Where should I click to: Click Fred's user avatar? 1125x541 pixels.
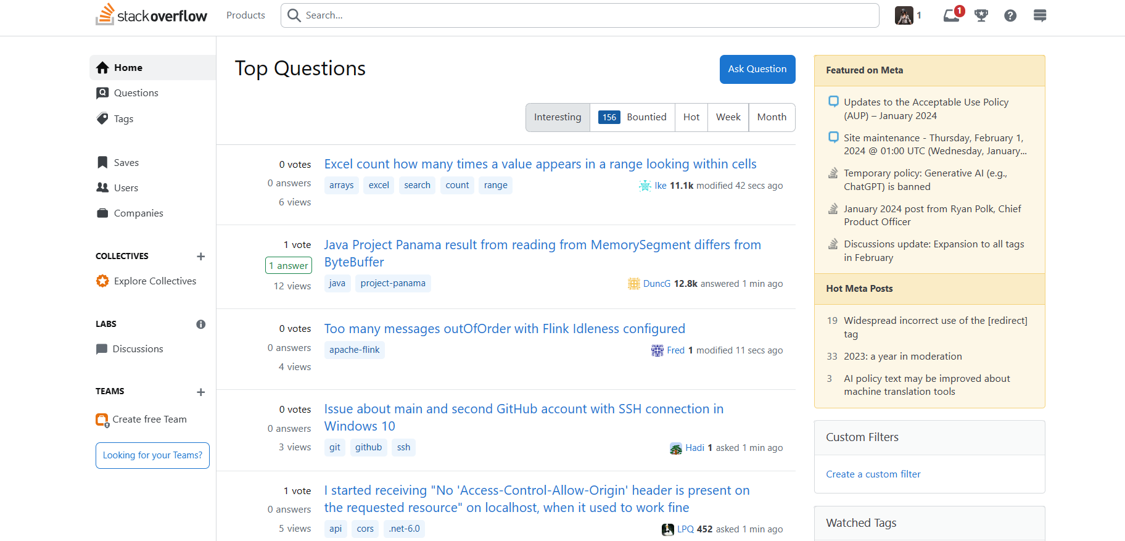(657, 350)
